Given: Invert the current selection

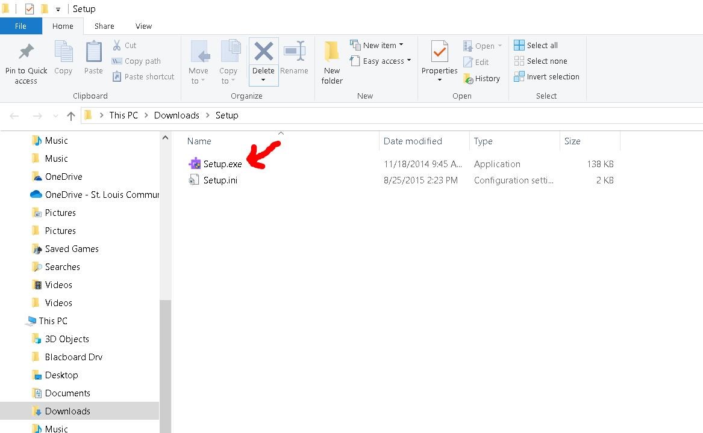Looking at the screenshot, I should tap(546, 76).
